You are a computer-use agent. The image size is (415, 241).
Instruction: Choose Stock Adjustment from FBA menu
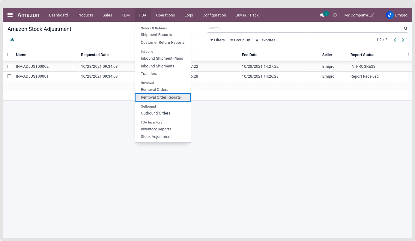click(156, 137)
